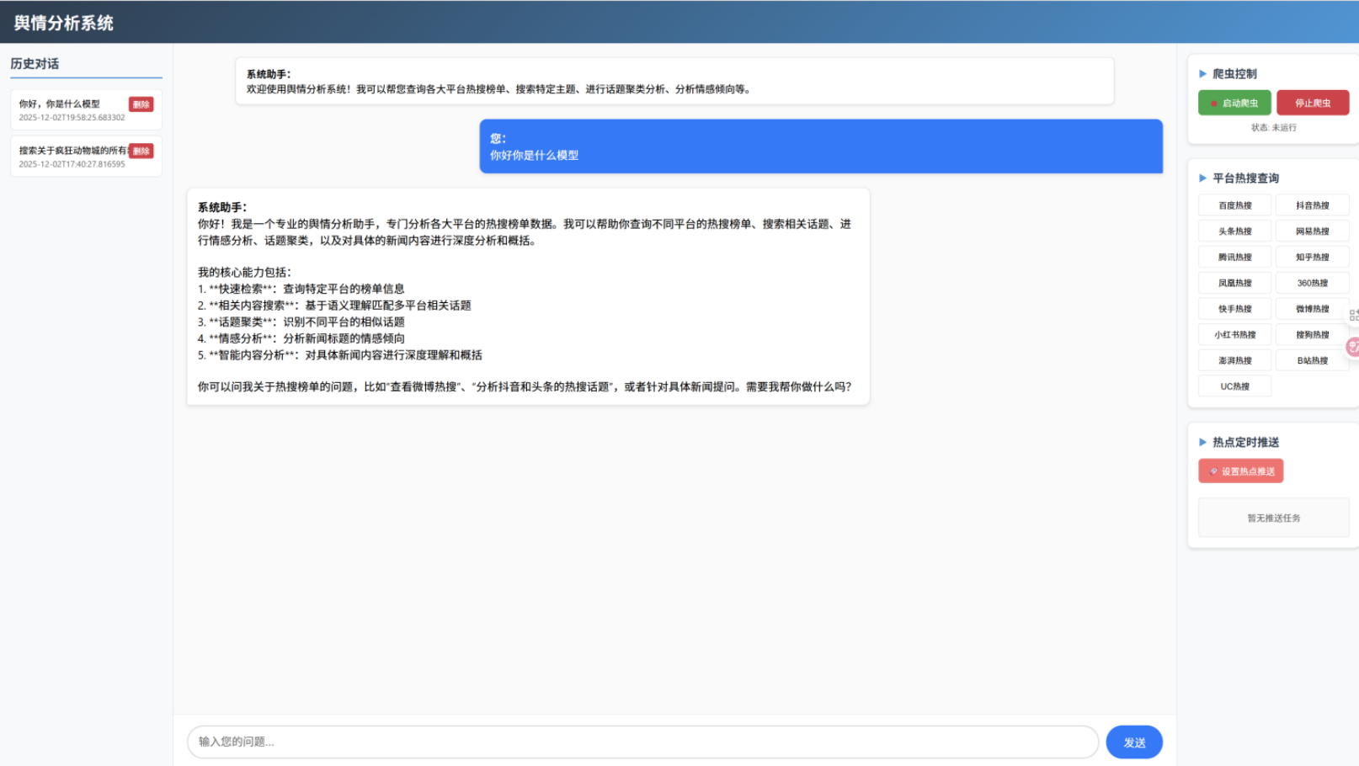Image resolution: width=1359 pixels, height=766 pixels.
Task: Select 小红书热搜 platform button
Action: [1234, 335]
